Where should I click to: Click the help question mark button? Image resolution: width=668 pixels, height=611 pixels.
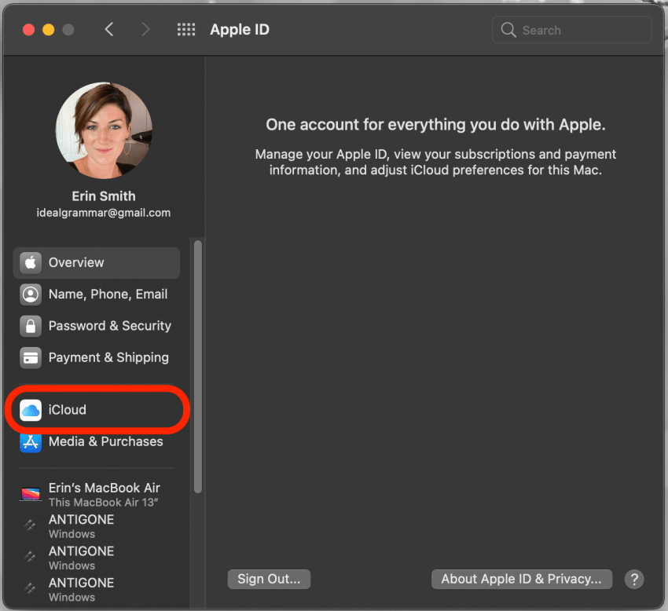pos(634,580)
